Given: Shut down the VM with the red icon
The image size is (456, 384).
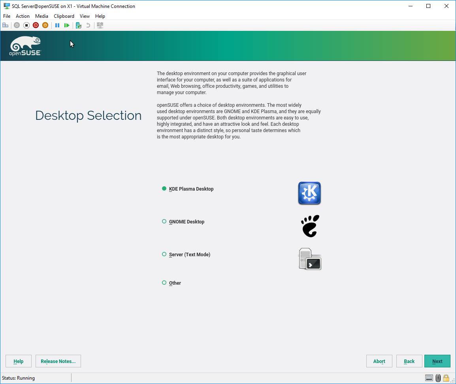Looking at the screenshot, I should [36, 25].
